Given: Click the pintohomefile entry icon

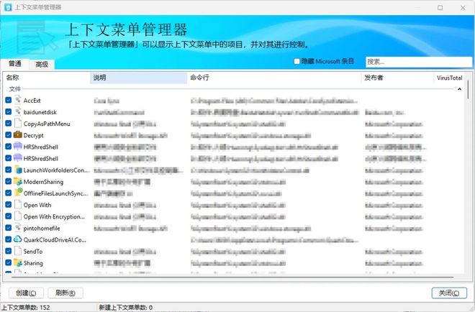Looking at the screenshot, I should pyautogui.click(x=18, y=228).
